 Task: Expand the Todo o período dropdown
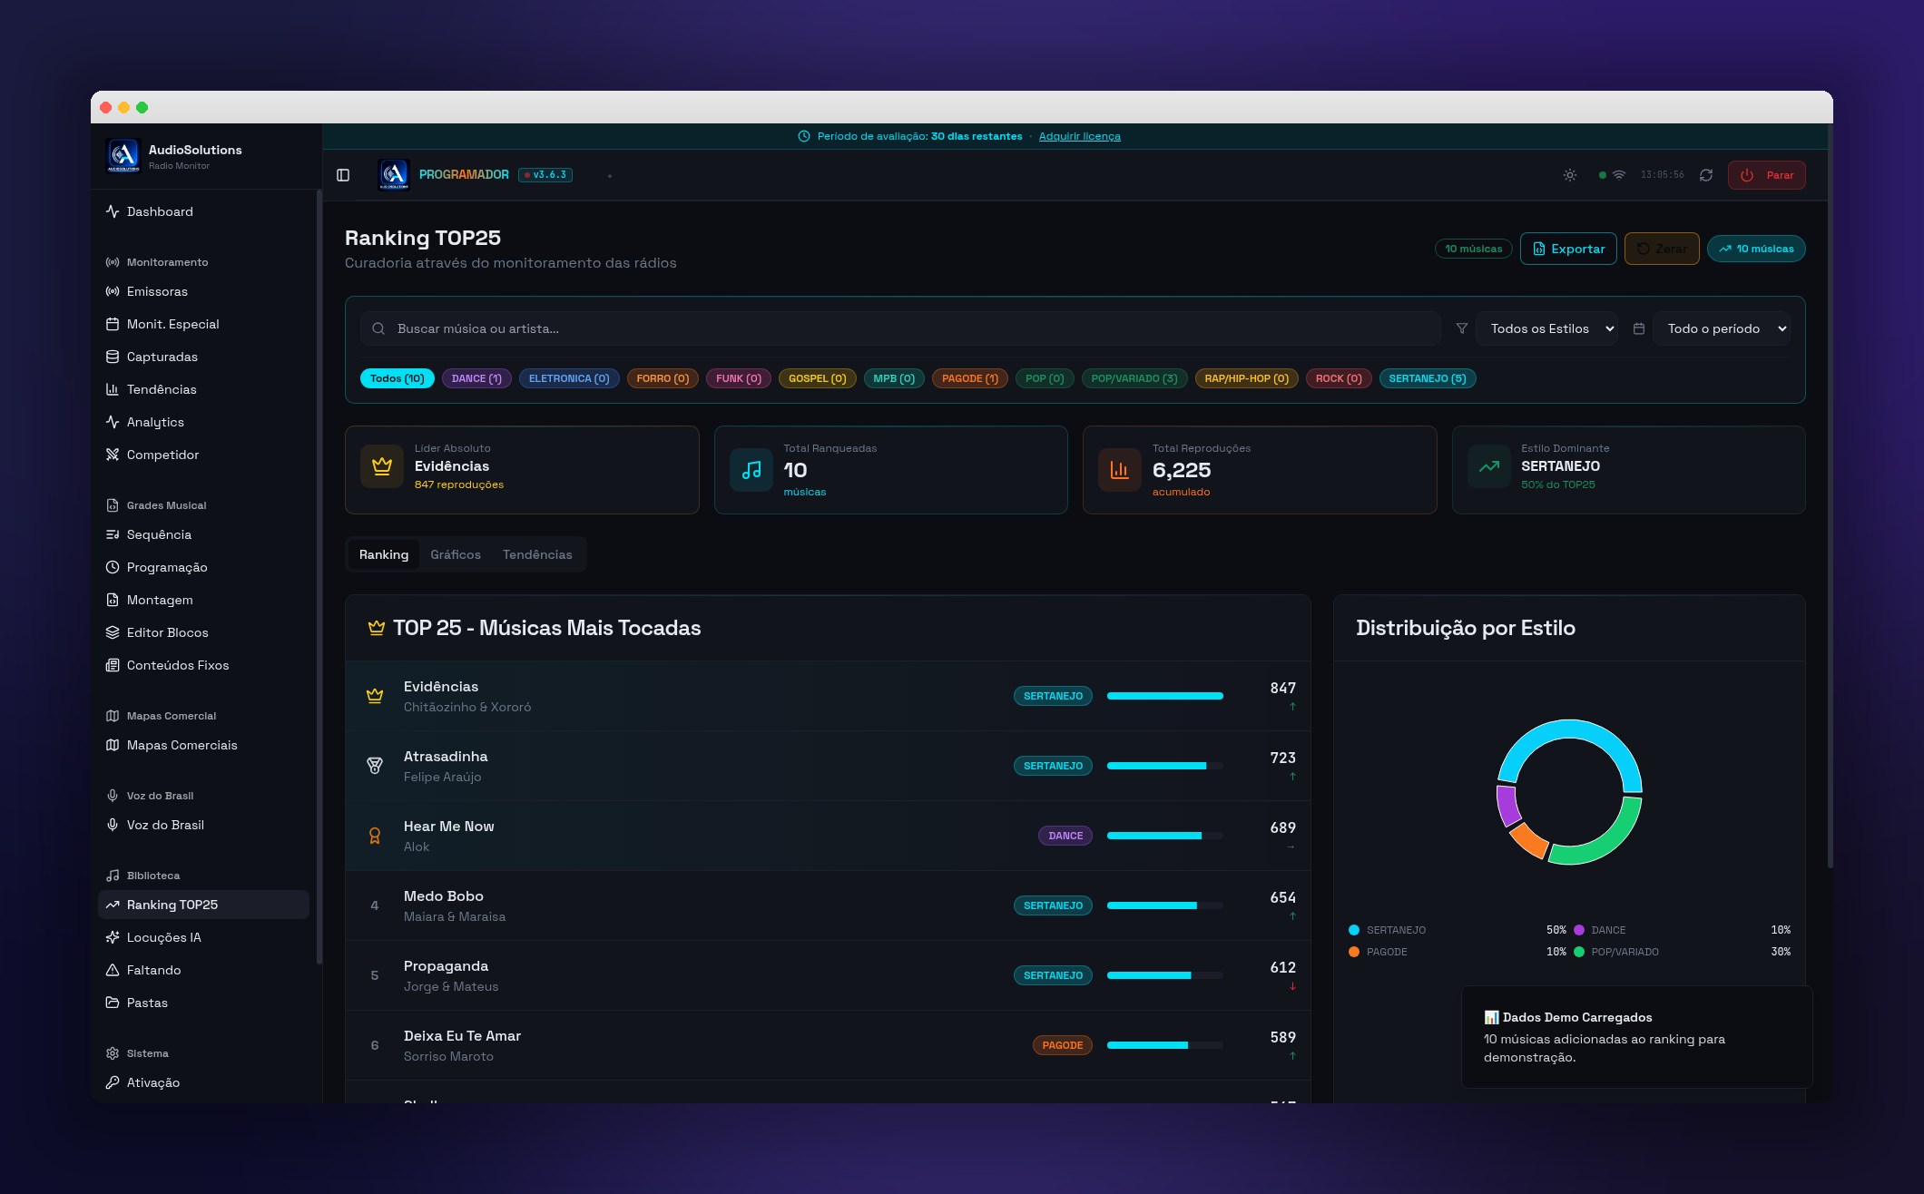click(1722, 328)
